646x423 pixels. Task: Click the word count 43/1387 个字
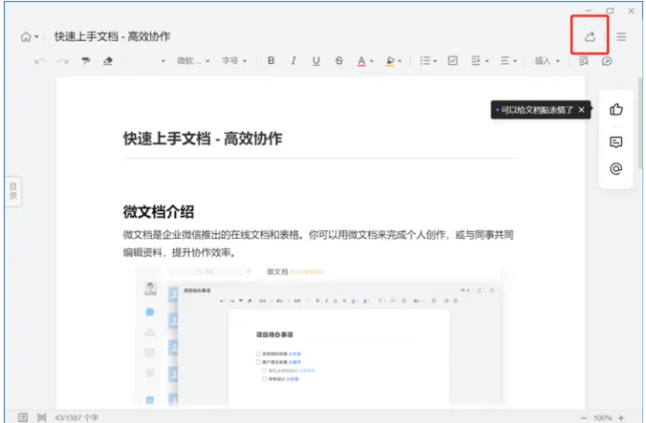[x=77, y=417]
